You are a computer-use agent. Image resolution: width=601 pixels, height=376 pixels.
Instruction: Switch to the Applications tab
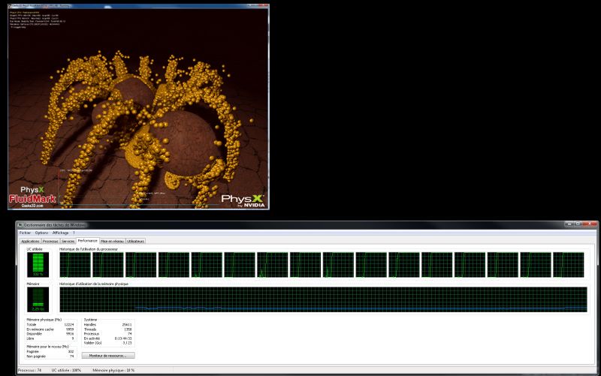pyautogui.click(x=30, y=241)
